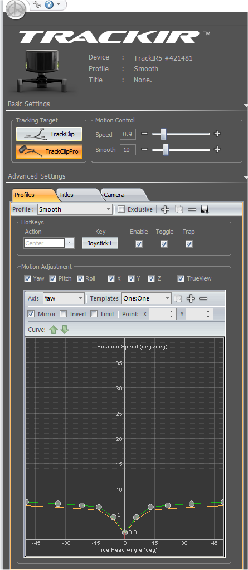Viewport: 248px width, 570px height.
Task: Increase Smooth with the plus icon
Action: coord(217,149)
